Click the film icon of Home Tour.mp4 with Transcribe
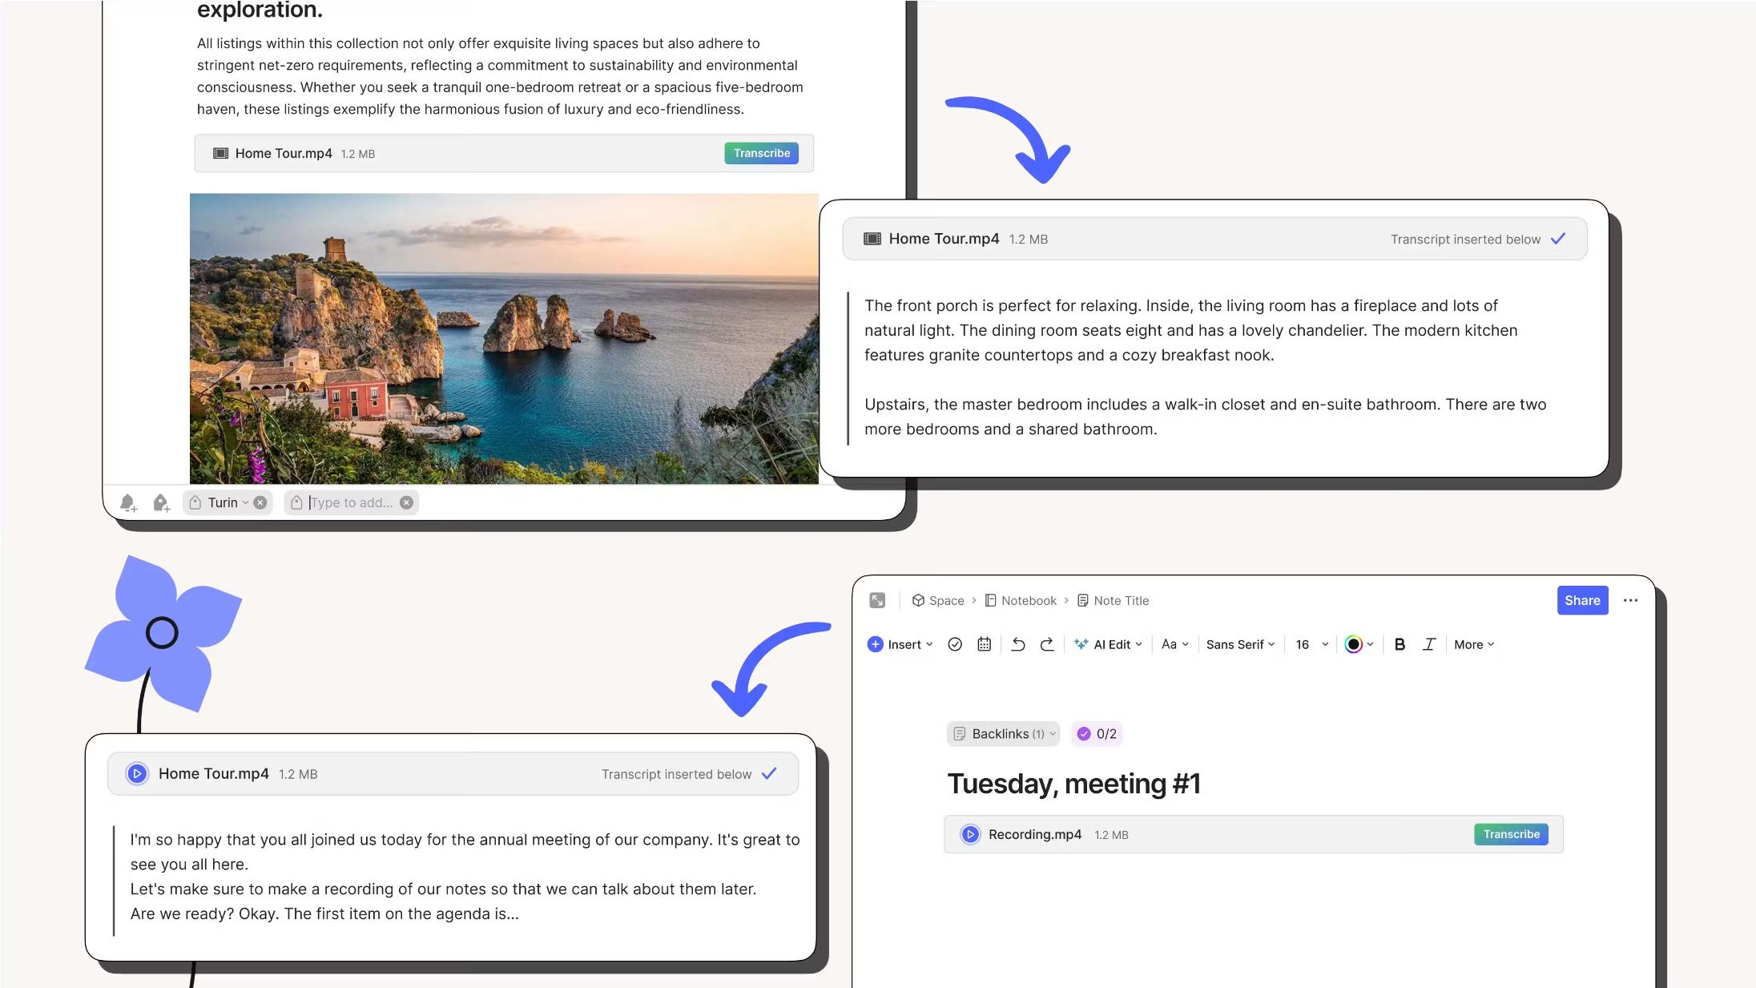Viewport: 1756px width, 988px height. click(220, 153)
